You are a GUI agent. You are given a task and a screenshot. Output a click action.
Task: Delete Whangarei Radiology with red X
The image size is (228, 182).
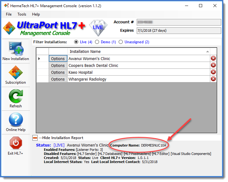(x=213, y=79)
